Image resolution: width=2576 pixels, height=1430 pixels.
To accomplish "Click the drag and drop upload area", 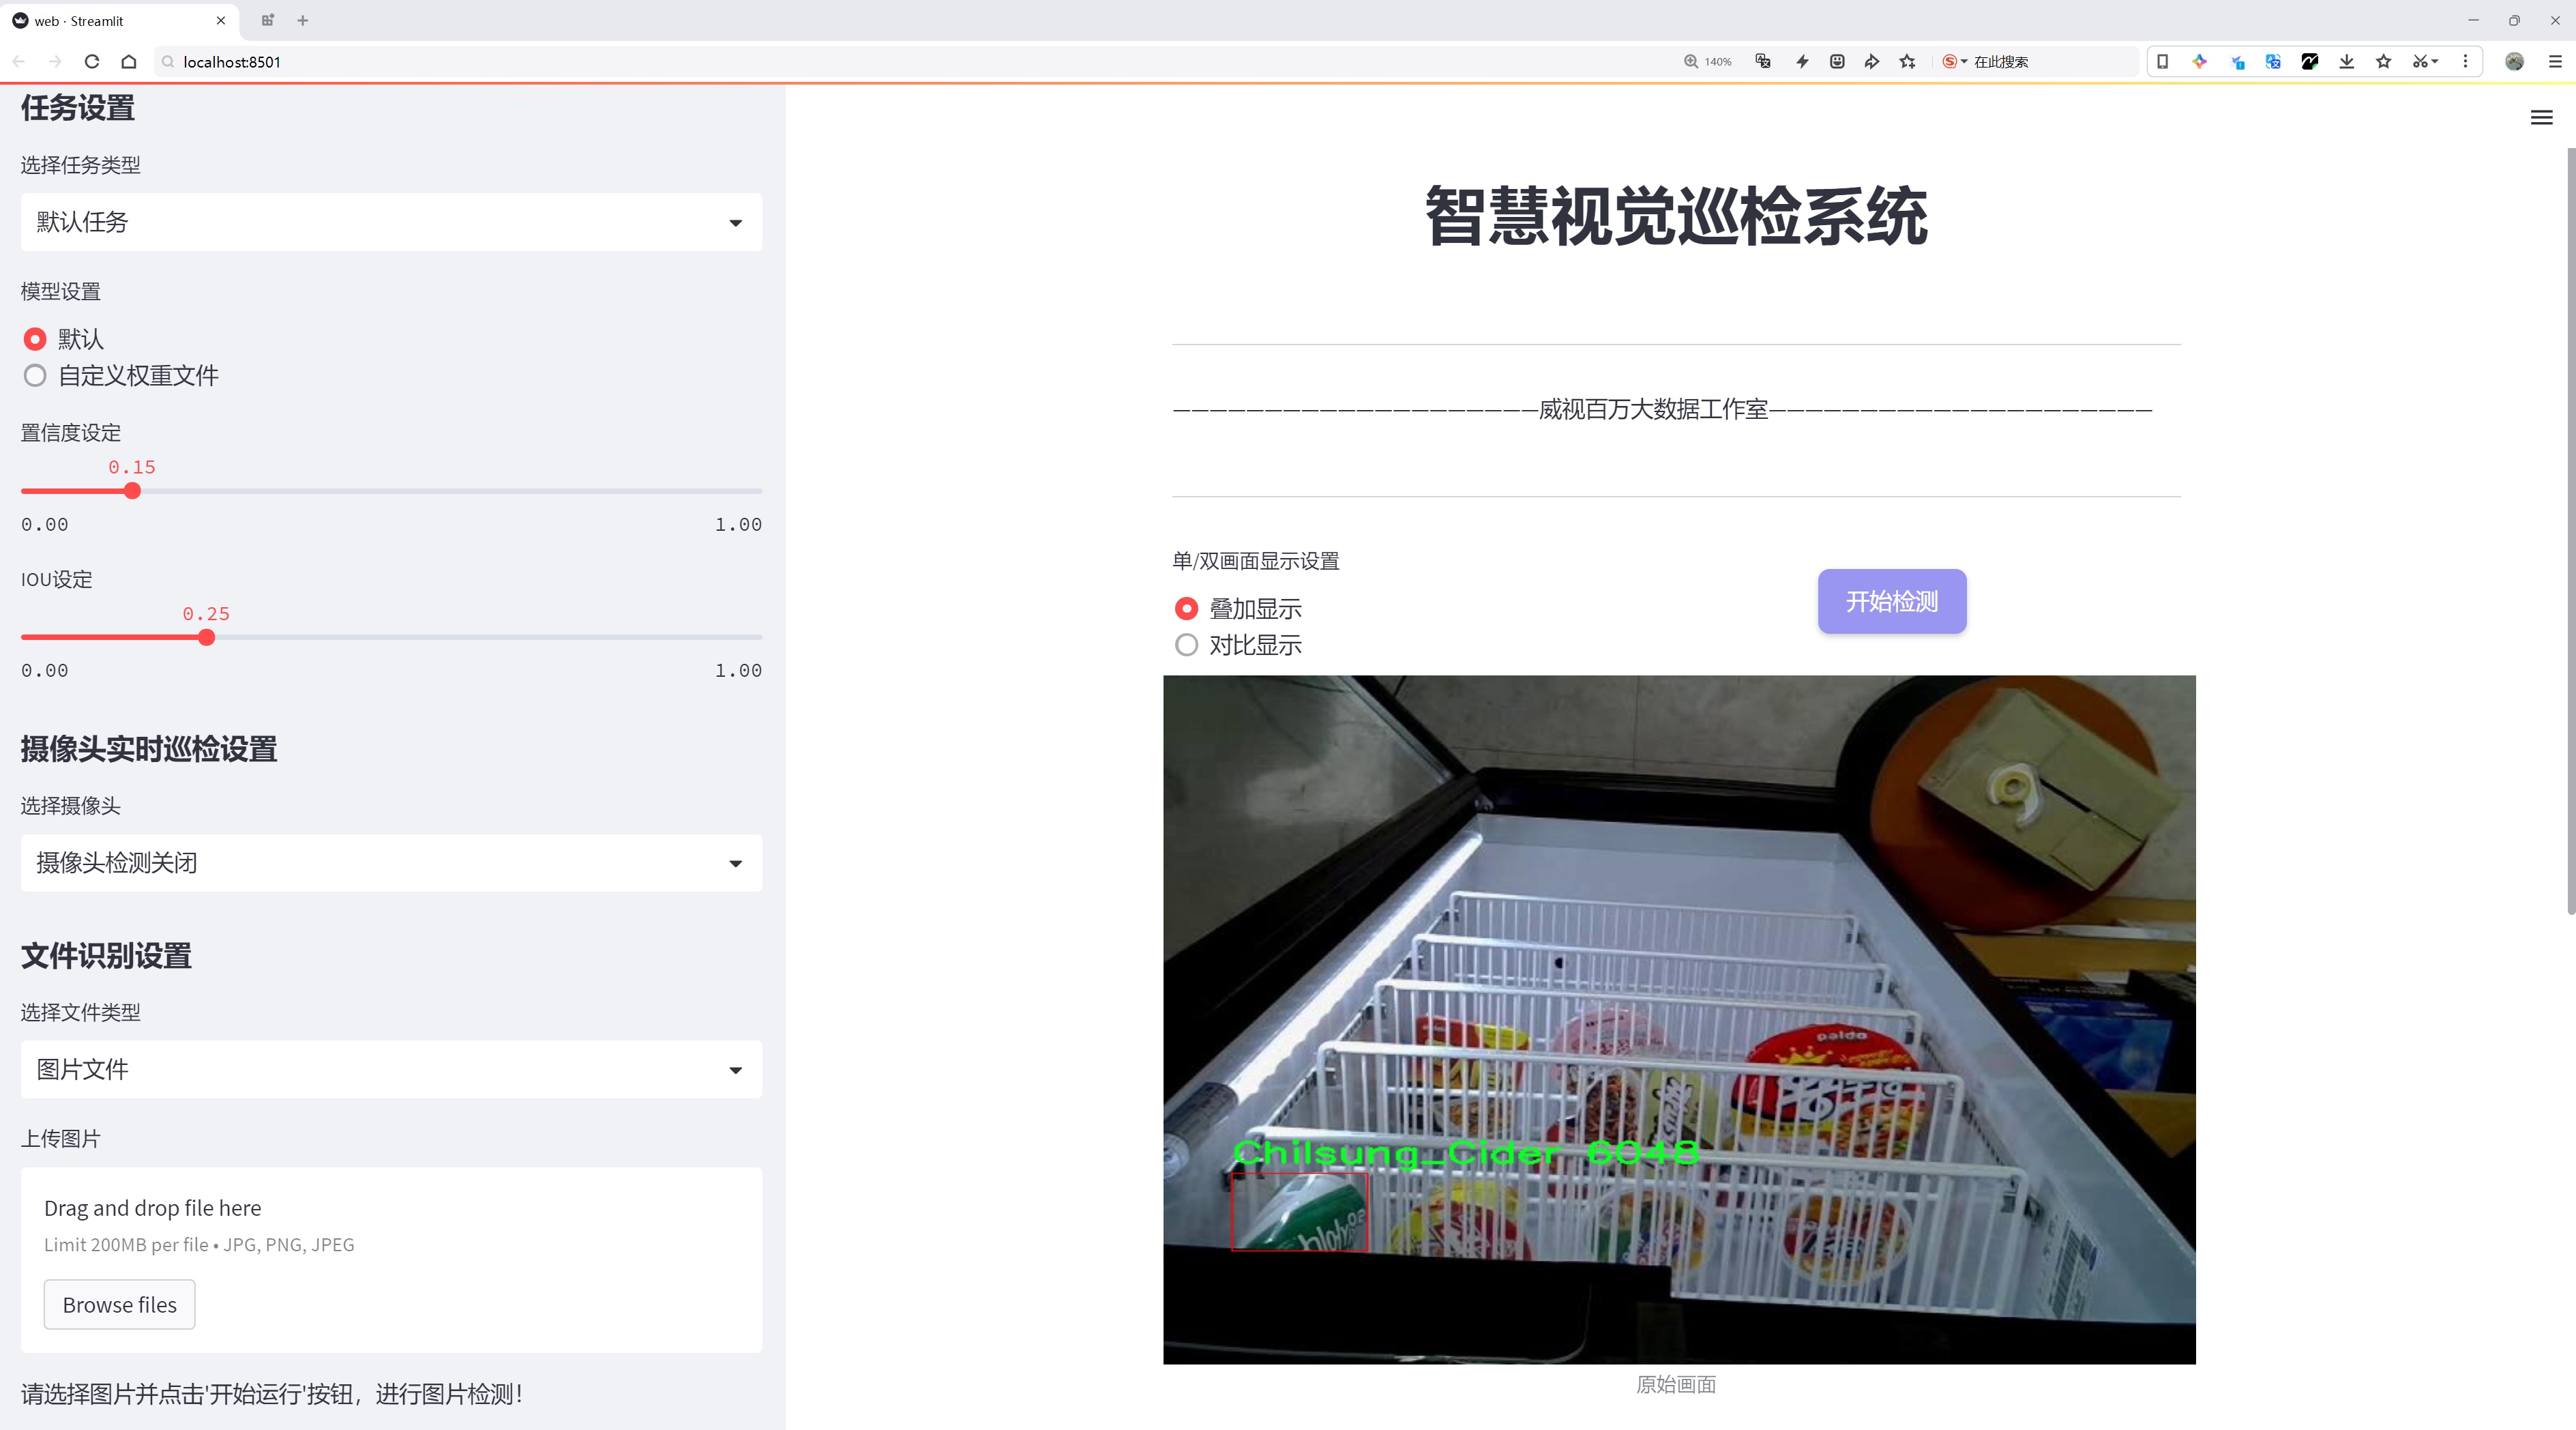I will click(391, 1260).
